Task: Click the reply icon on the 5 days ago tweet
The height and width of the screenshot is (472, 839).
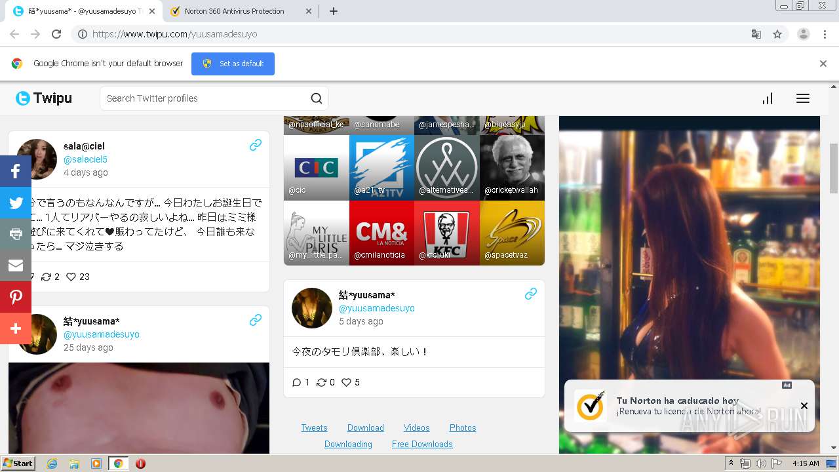Action: [296, 382]
